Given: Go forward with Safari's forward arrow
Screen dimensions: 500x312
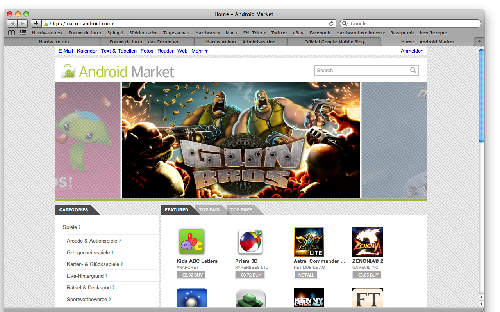Looking at the screenshot, I should point(23,23).
